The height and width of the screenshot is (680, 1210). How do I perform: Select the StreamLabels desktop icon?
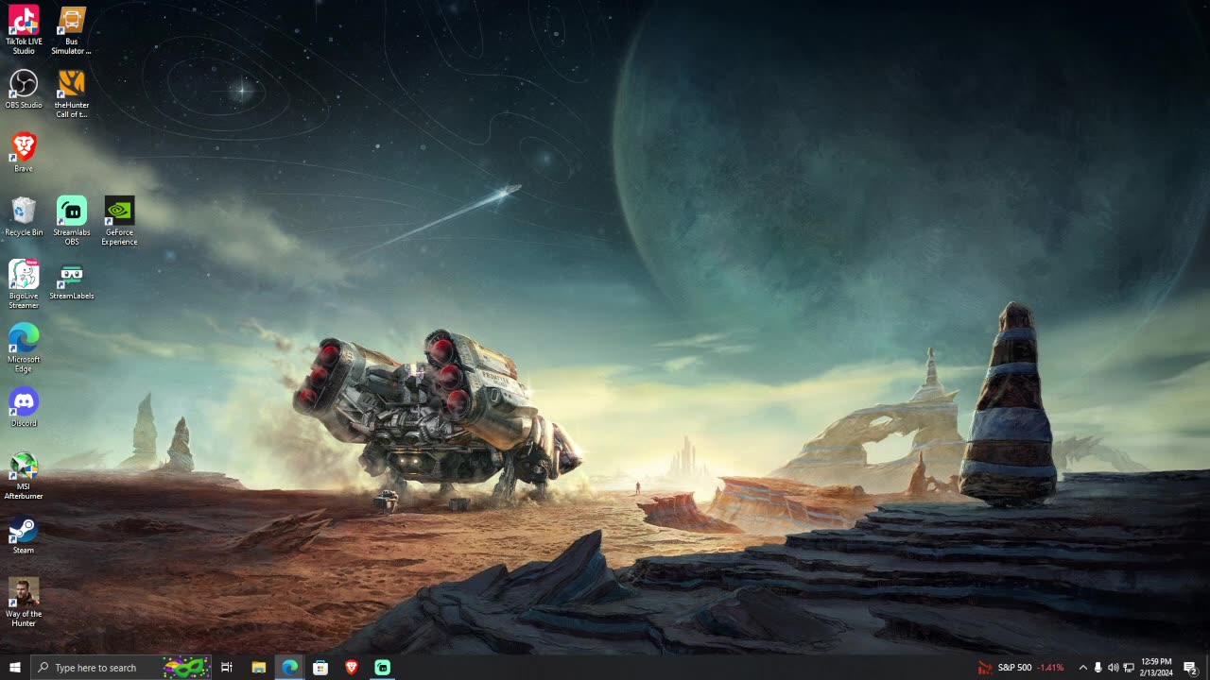[x=72, y=280]
